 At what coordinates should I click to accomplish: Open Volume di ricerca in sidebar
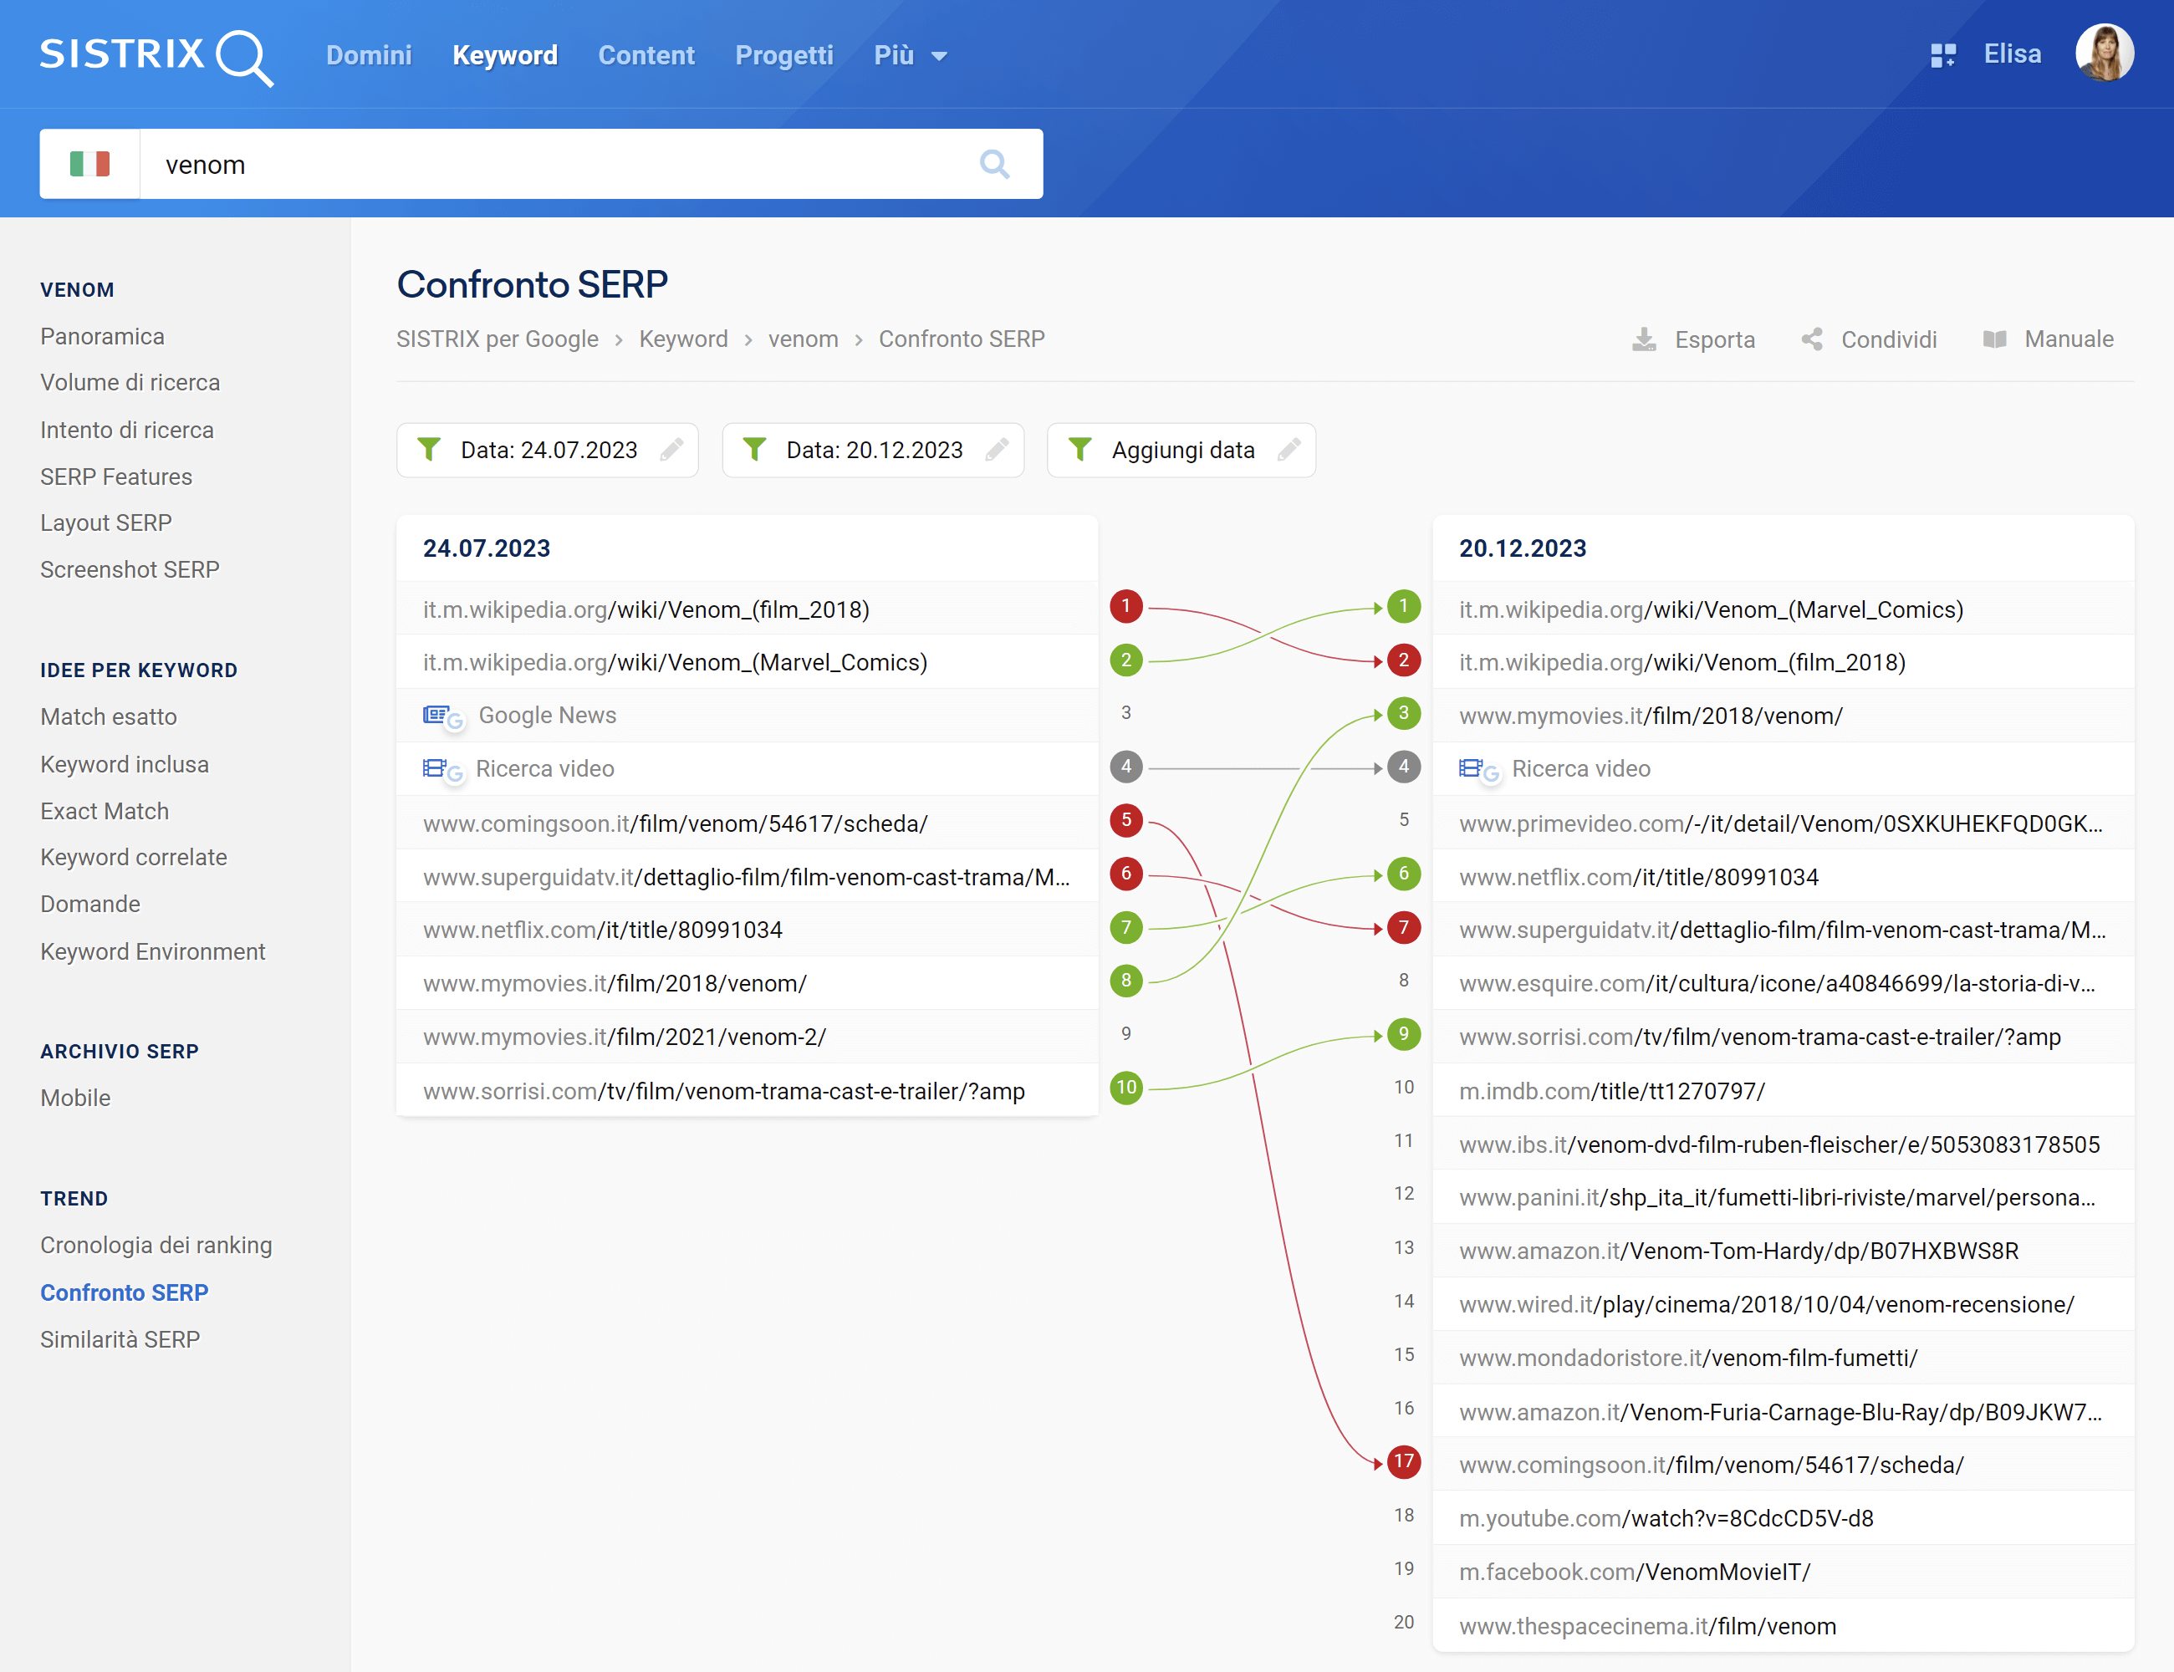pos(130,383)
